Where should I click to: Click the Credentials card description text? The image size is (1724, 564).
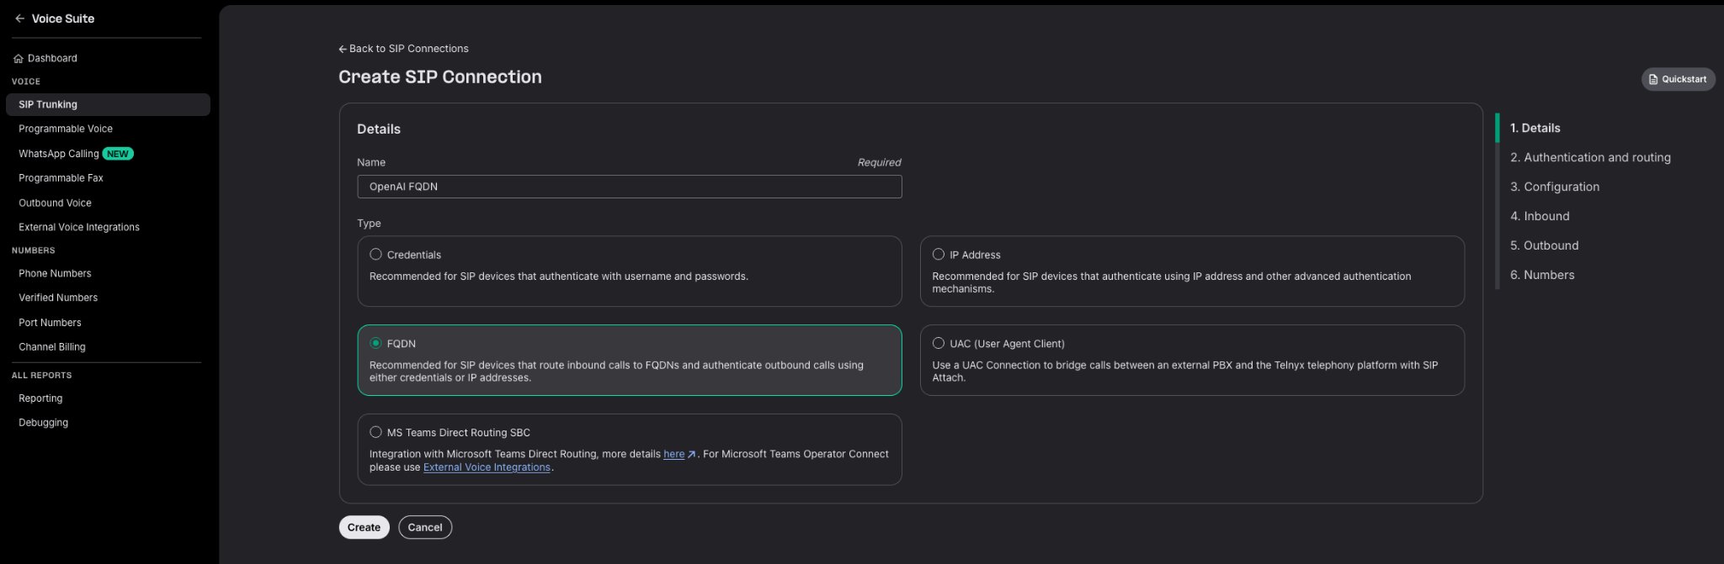[x=558, y=277]
